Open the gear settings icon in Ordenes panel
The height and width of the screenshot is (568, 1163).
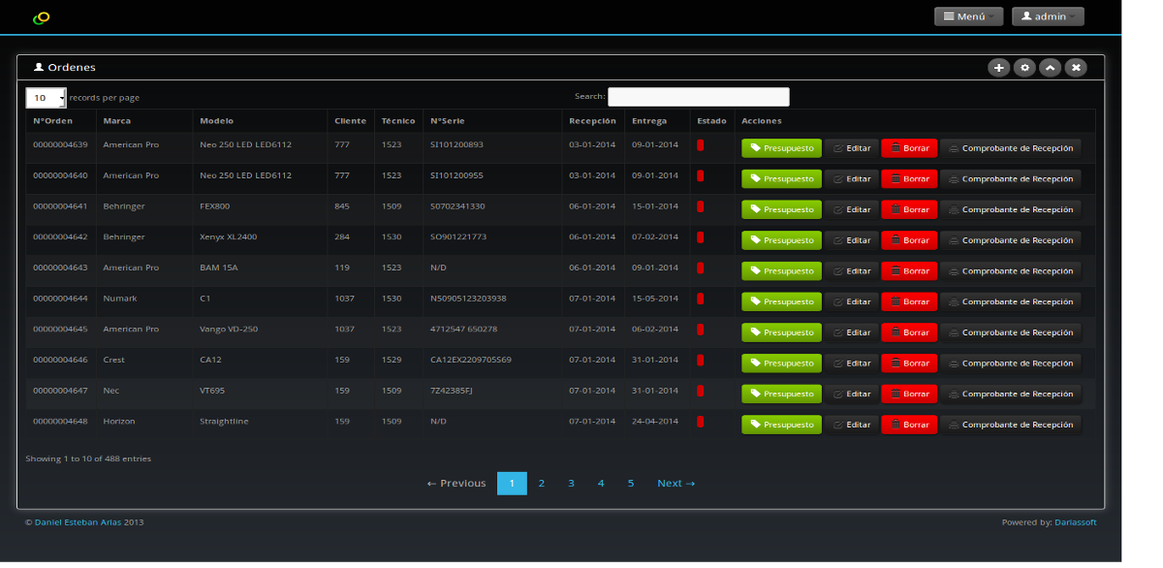(x=1024, y=68)
